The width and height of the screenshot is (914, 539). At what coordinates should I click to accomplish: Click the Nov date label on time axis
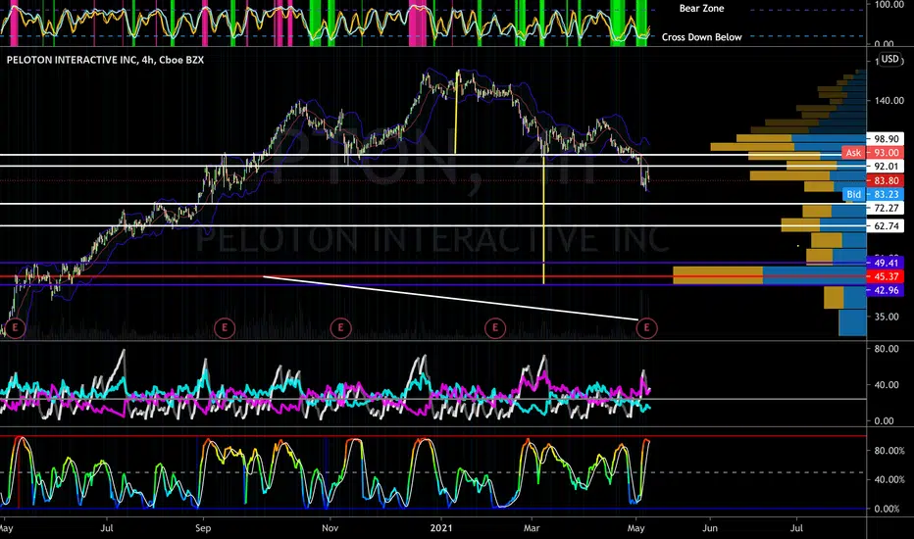330,528
